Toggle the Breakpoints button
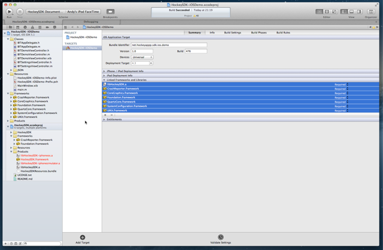 [x=110, y=12]
